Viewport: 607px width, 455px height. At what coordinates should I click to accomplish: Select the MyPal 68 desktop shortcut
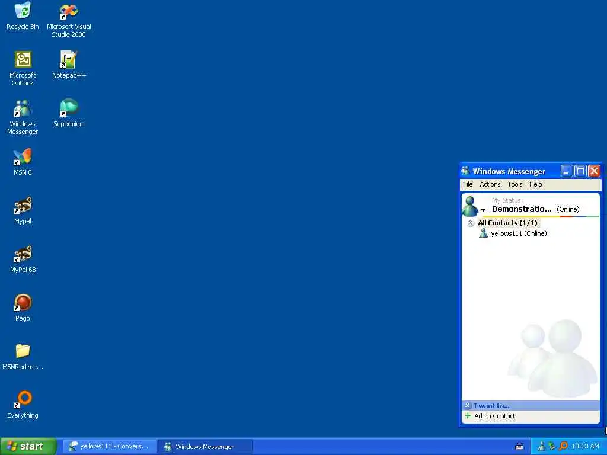(x=23, y=259)
